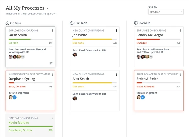Open Alex Smith card's options menu
The height and width of the screenshot is (137, 189).
116,74
